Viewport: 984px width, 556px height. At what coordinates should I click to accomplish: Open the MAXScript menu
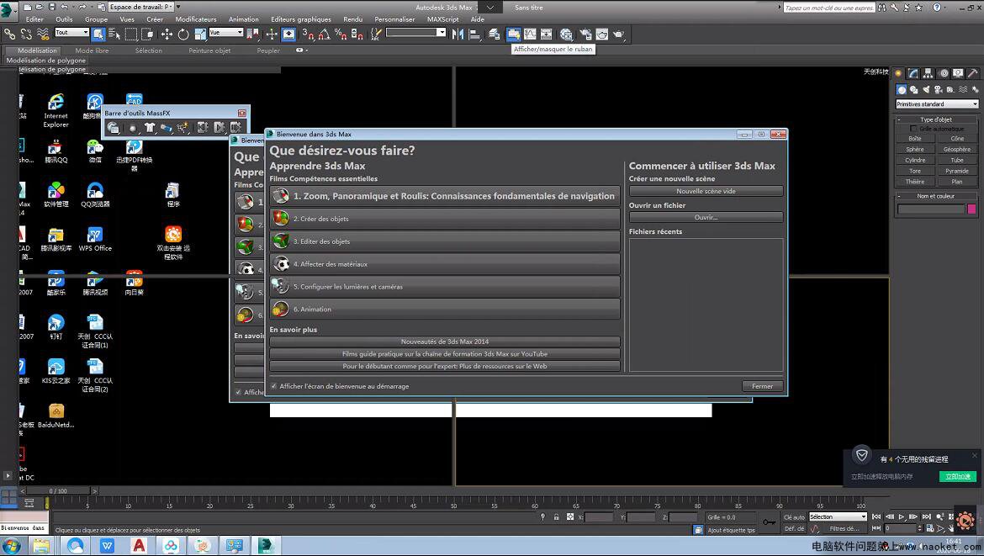point(443,19)
